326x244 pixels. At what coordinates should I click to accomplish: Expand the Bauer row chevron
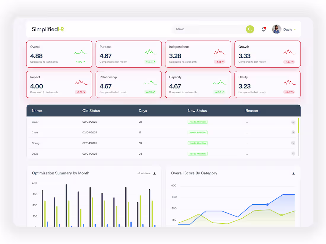coord(293,122)
